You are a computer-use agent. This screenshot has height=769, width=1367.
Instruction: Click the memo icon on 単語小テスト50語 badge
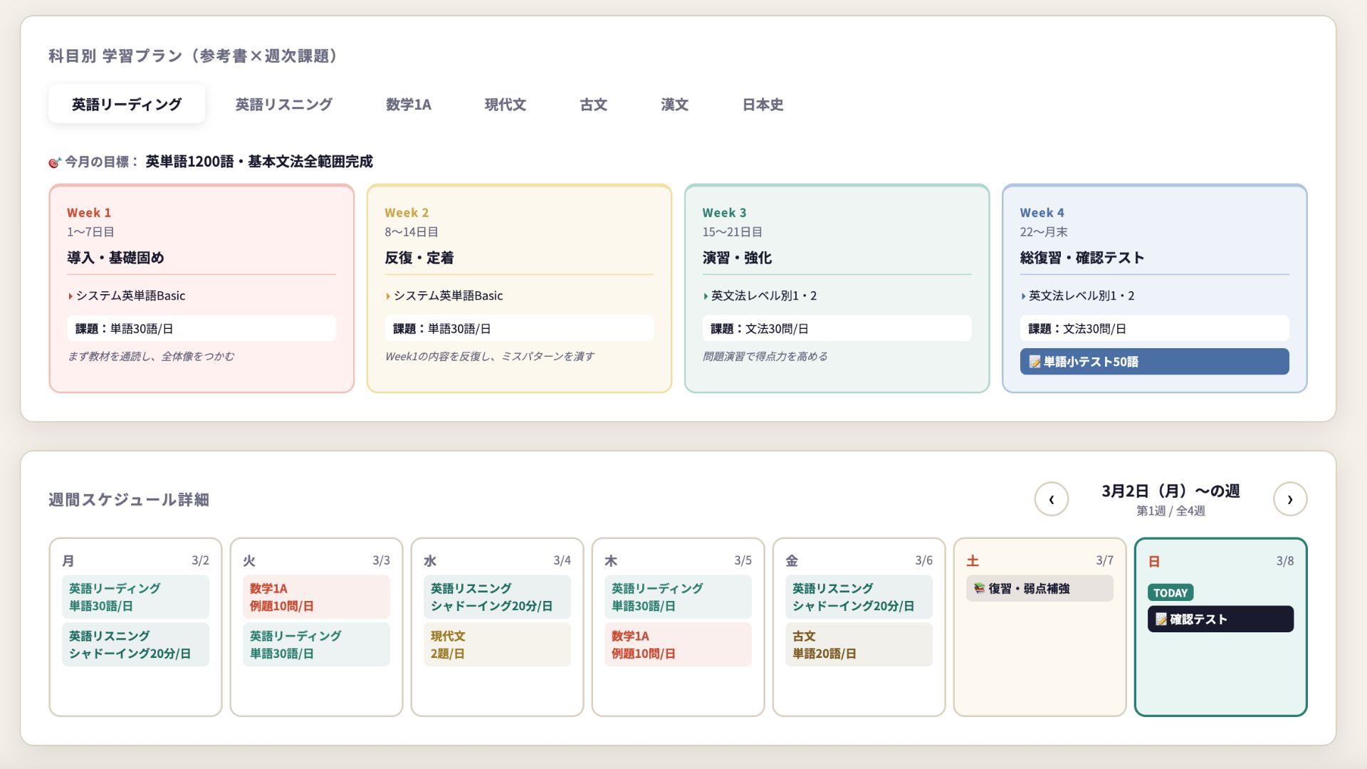(x=1037, y=362)
